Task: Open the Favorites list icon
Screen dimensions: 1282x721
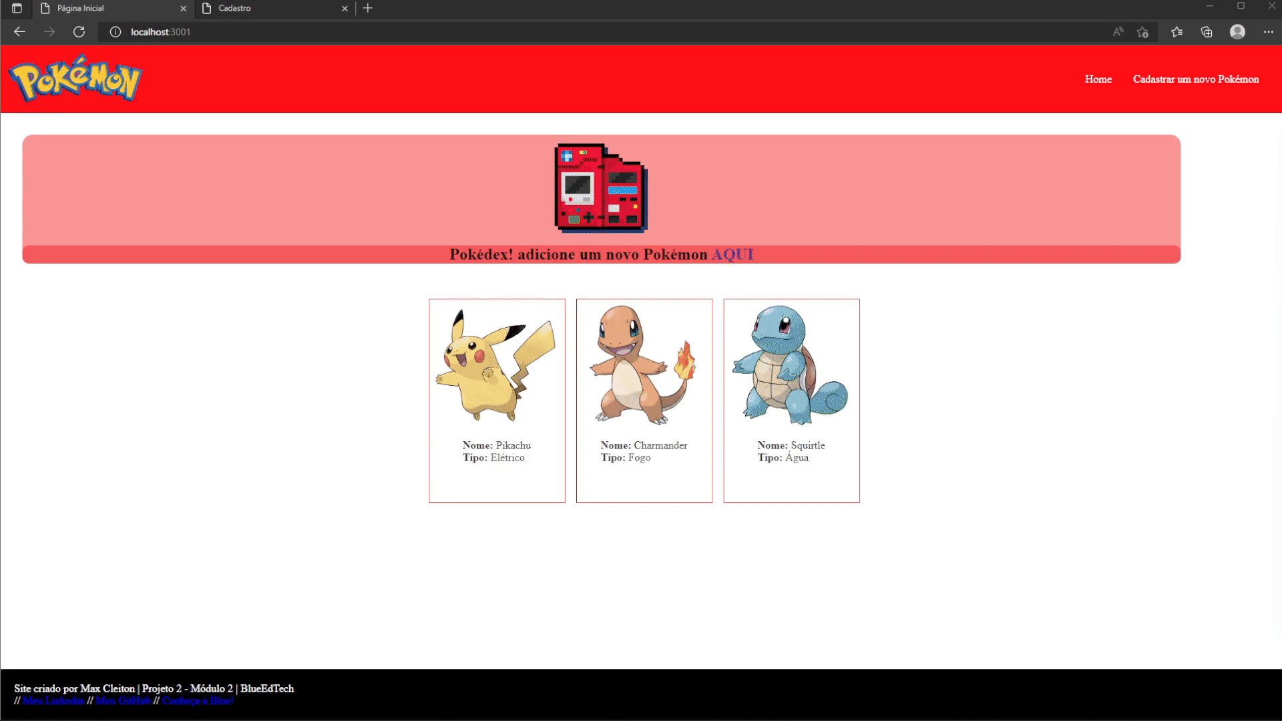Action: 1177,32
